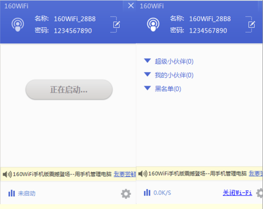This screenshot has height=209, width=263.
Task: Click the WiFi name 160WiFi_28B8 in left panel
Action: coord(74,19)
